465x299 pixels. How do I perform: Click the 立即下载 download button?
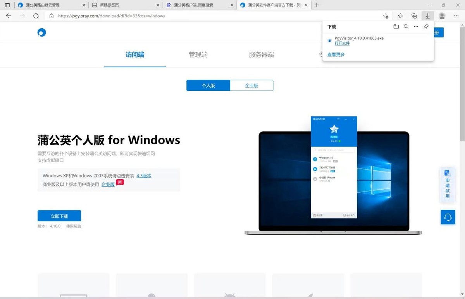coord(59,216)
